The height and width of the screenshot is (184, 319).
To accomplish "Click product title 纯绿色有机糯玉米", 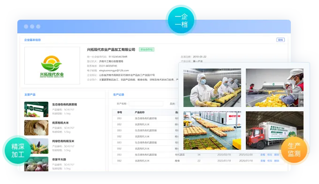I will (x=63, y=141).
